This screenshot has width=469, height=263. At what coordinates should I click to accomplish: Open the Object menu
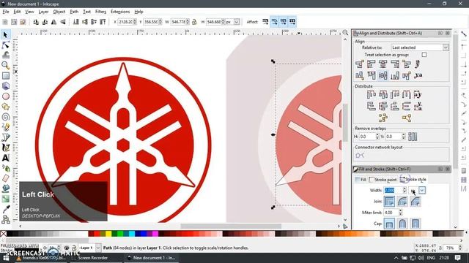(x=59, y=12)
